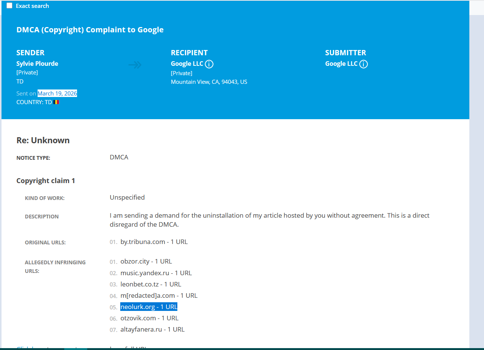The width and height of the screenshot is (484, 350).
Task: Click the DMCA Complaint to Google heading
Action: [x=90, y=30]
